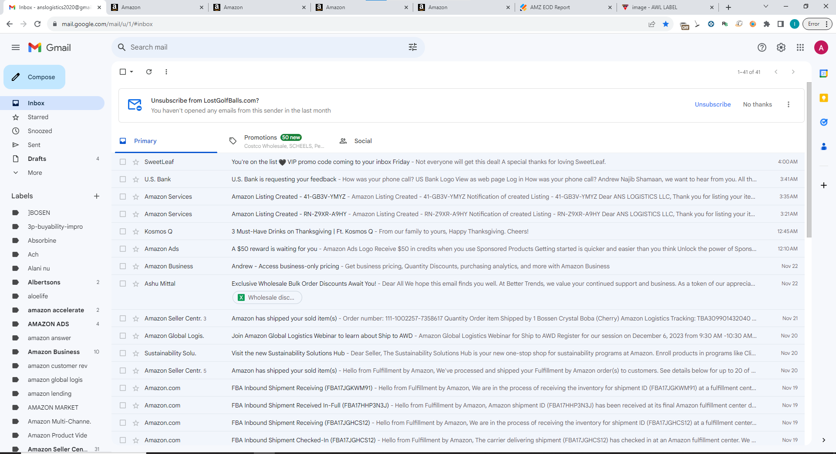This screenshot has height=454, width=836.
Task: Check the Ashu Mittal email checkbox
Action: [x=123, y=284]
